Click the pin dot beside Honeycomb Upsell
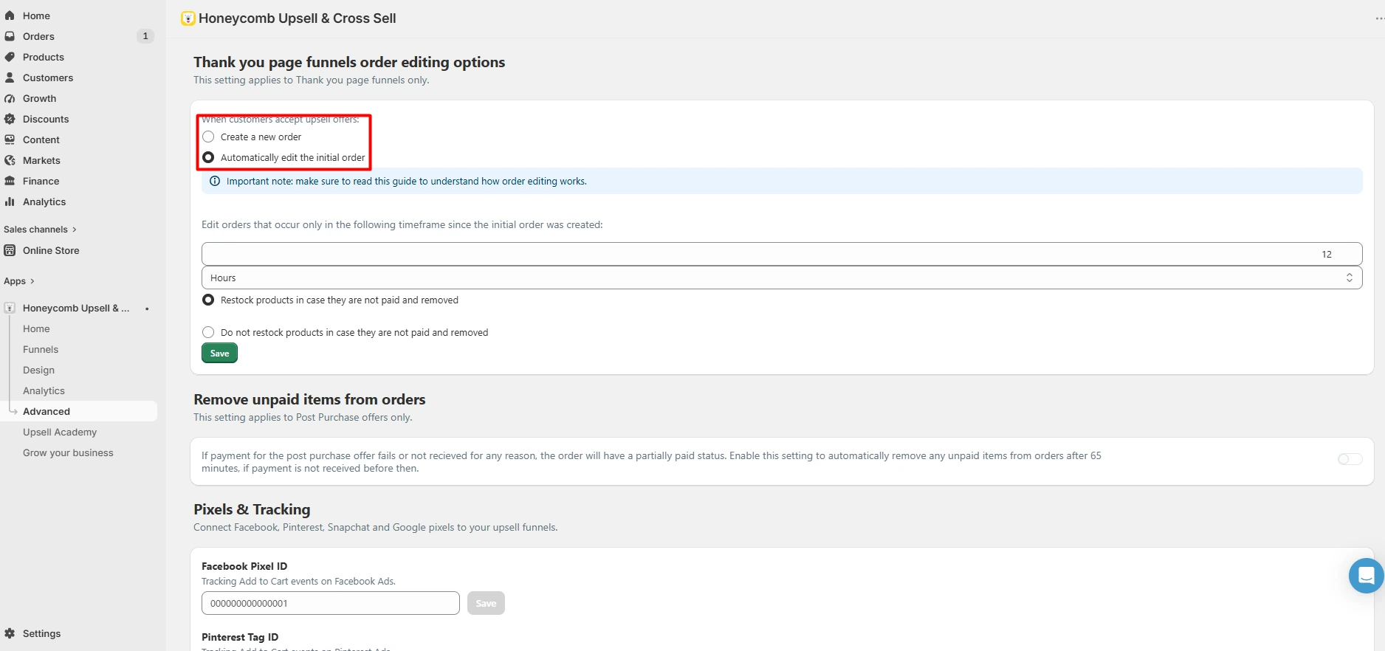Image resolution: width=1385 pixels, height=651 pixels. click(147, 309)
